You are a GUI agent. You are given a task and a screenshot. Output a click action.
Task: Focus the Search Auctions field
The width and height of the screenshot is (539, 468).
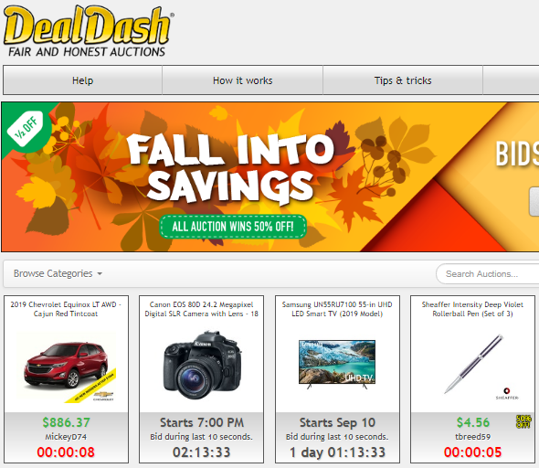coord(488,274)
